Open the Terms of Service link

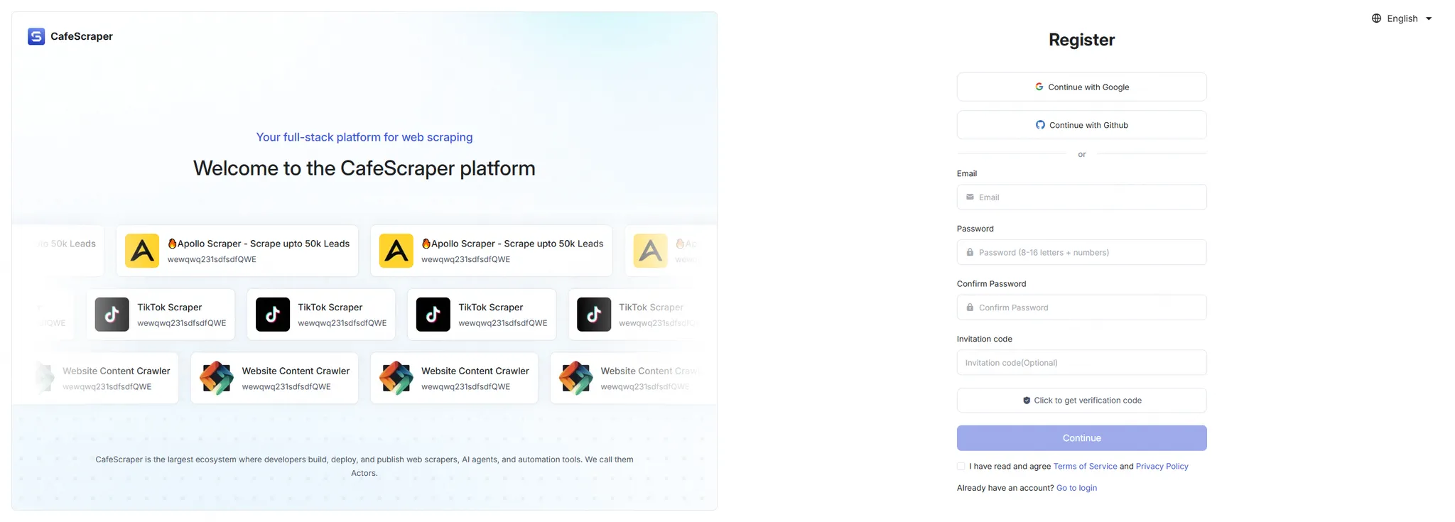coord(1085,467)
